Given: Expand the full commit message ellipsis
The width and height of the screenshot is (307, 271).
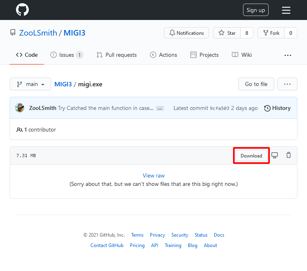Looking at the screenshot, I should coord(160,108).
